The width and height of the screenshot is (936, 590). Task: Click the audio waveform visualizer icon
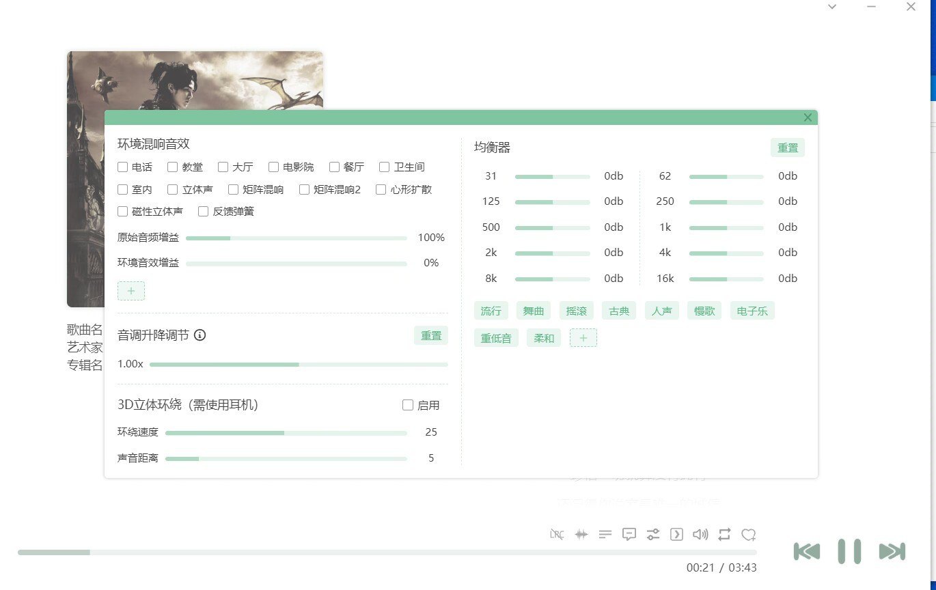(x=581, y=535)
